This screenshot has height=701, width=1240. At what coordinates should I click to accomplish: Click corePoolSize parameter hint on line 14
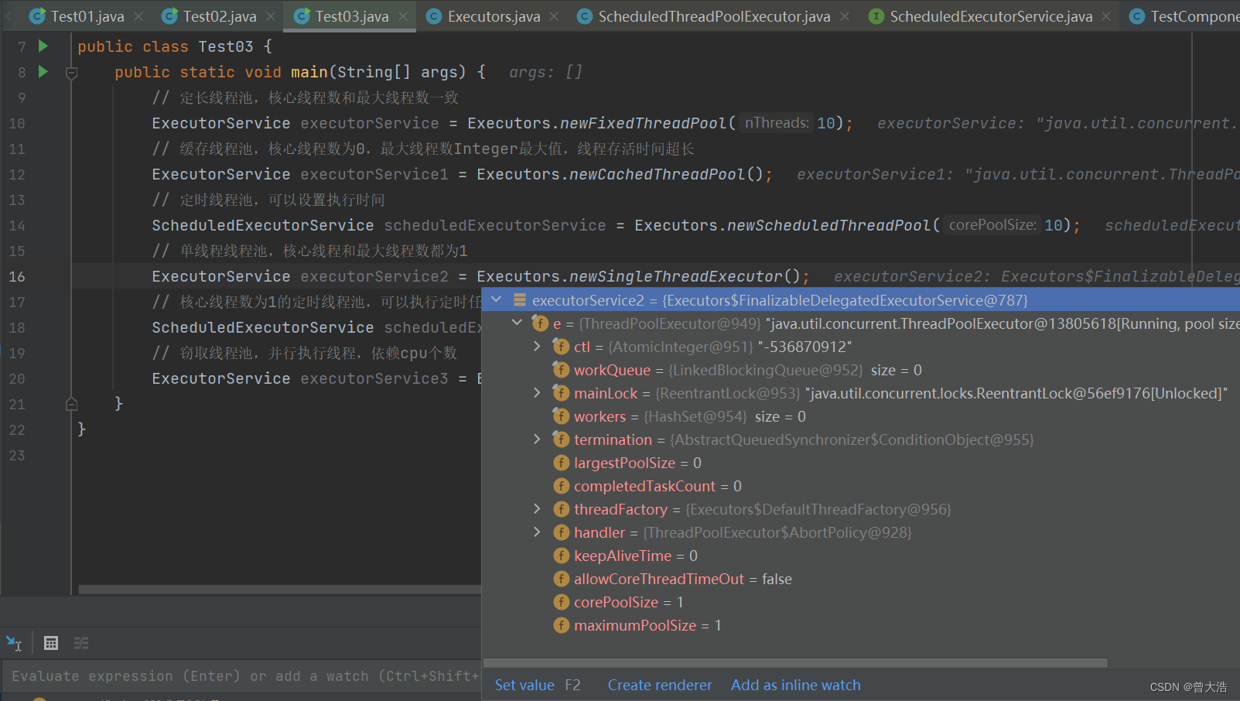point(992,225)
